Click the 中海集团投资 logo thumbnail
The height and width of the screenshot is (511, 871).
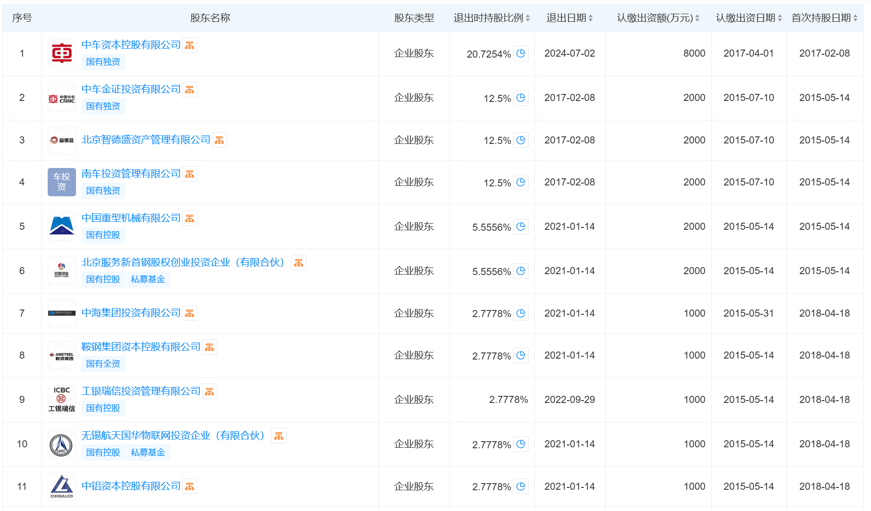click(62, 313)
